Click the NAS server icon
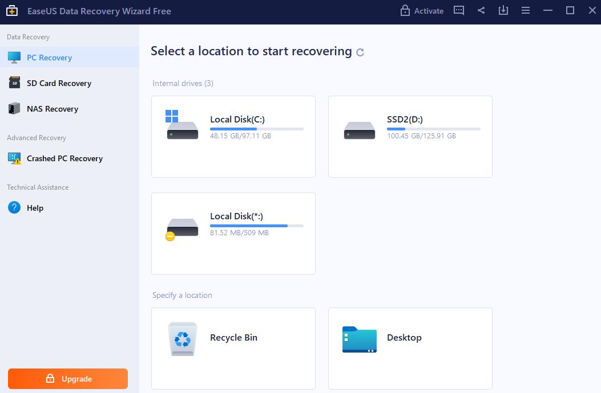601x393 pixels. coord(14,109)
